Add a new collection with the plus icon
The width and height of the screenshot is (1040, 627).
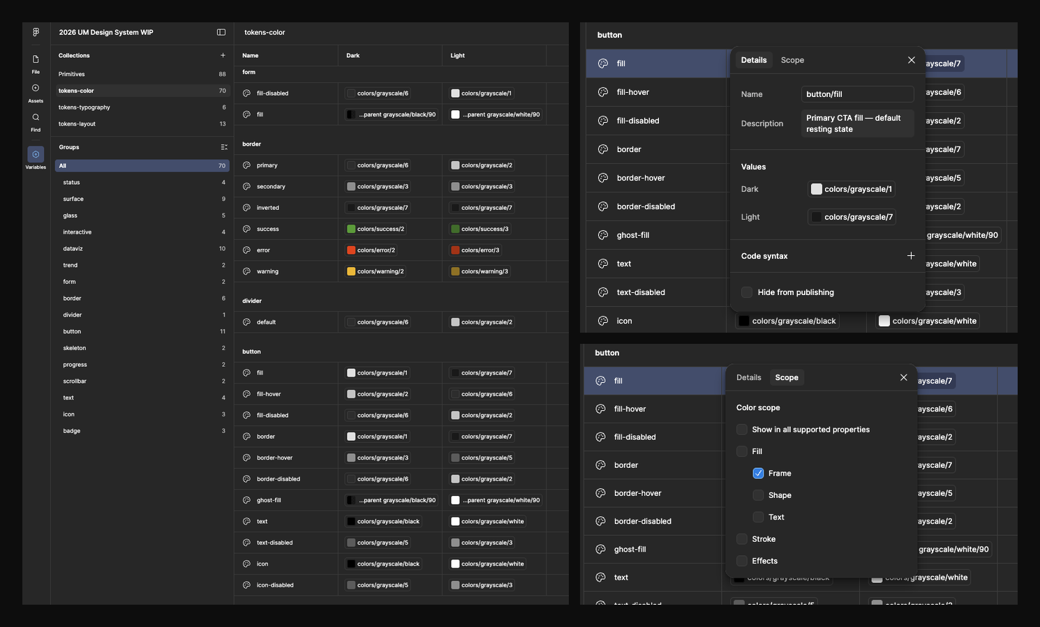point(223,56)
